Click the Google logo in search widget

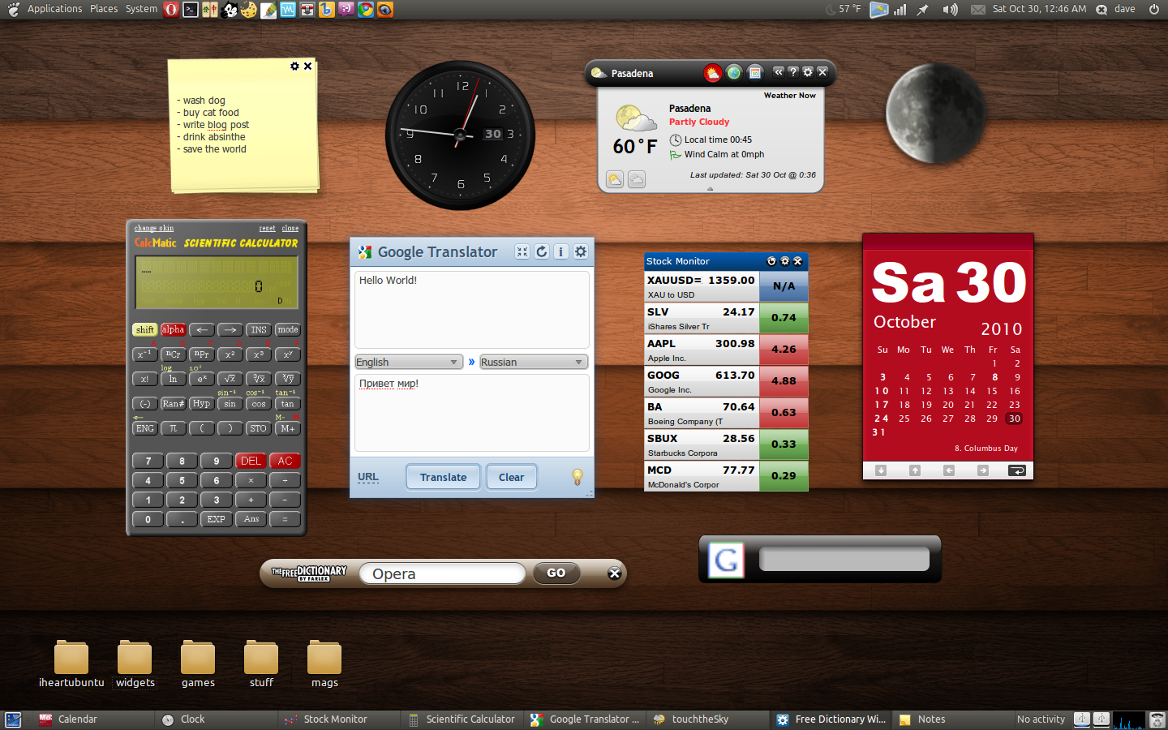click(x=726, y=560)
